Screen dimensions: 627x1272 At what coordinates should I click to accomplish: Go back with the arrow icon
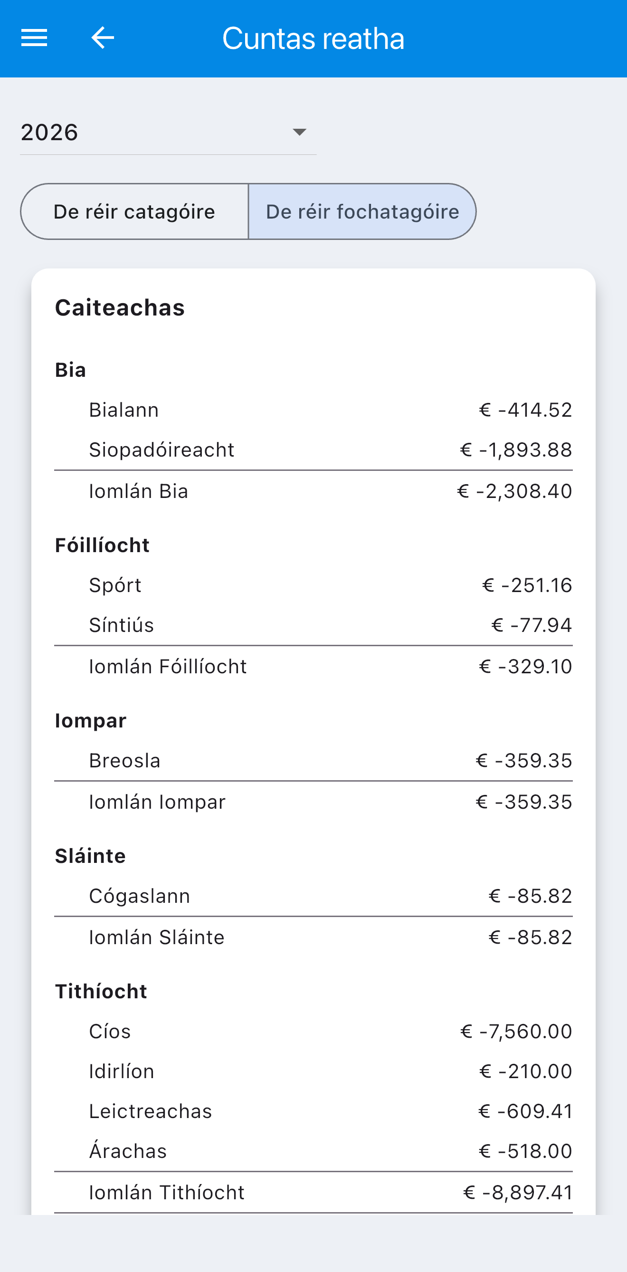pos(103,38)
